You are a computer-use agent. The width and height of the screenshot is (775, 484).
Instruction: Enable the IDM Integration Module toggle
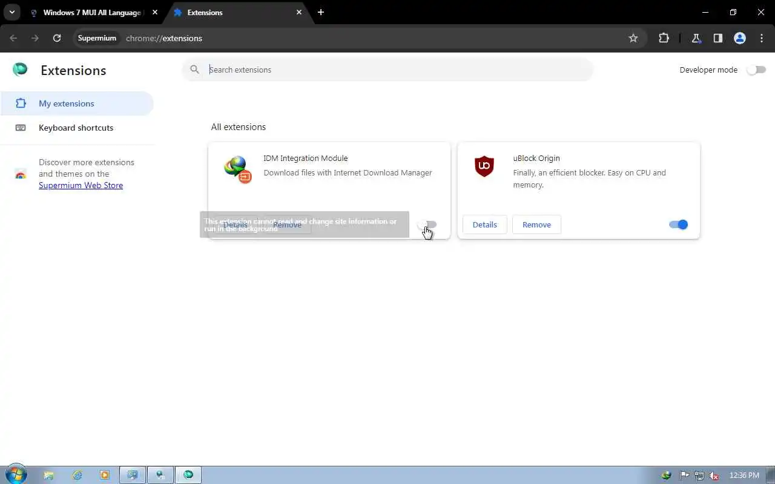pyautogui.click(x=427, y=224)
